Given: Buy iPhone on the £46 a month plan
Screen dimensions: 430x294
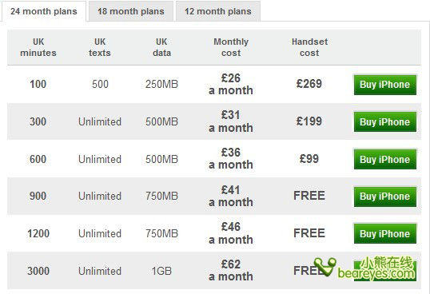Looking at the screenshot, I should (x=385, y=234).
